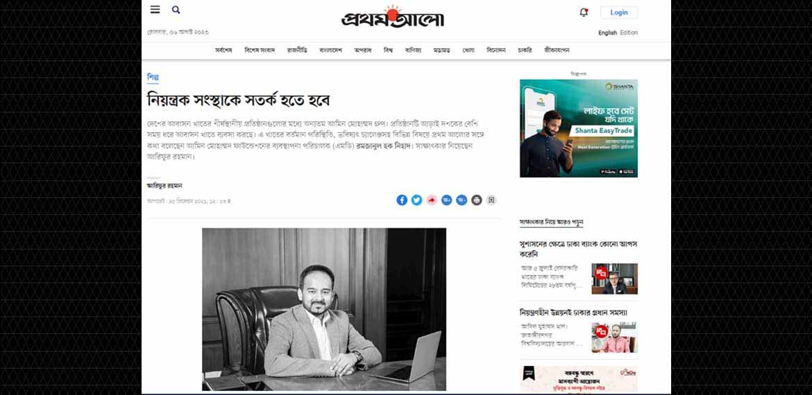812x395 pixels.
Task: Open the বাণিজ্য menu item
Action: pyautogui.click(x=413, y=50)
